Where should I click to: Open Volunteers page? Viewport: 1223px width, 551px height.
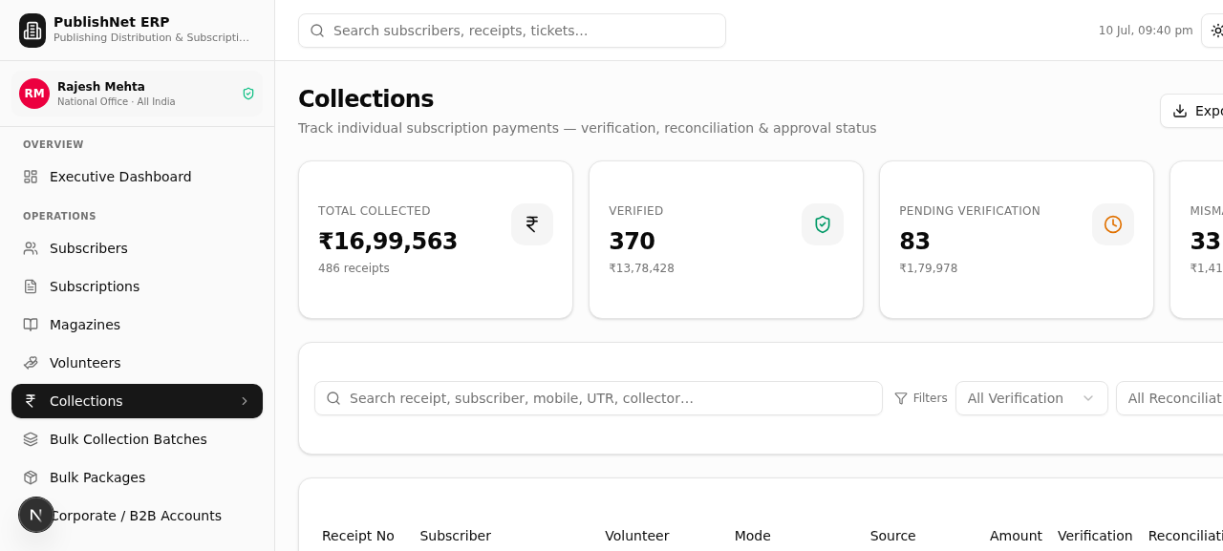pos(137,363)
